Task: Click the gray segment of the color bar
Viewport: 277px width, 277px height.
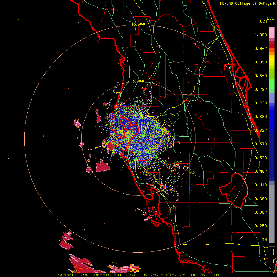Action: 272,214
